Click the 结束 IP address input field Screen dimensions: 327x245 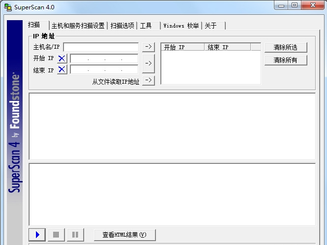point(104,69)
